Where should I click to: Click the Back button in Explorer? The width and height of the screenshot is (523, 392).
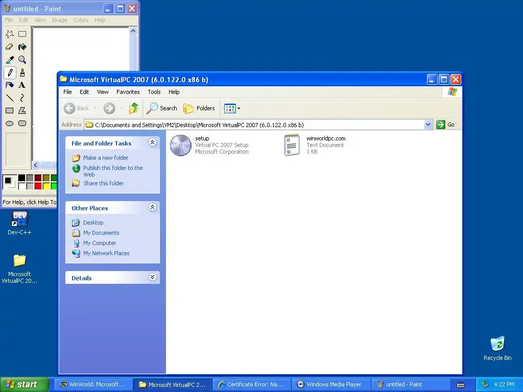tap(77, 108)
